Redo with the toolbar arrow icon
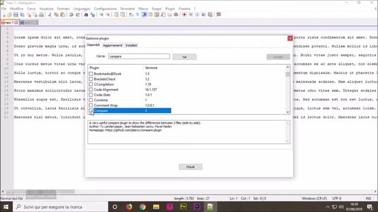Image resolution: width=378 pixels, height=212 pixels. point(77,15)
